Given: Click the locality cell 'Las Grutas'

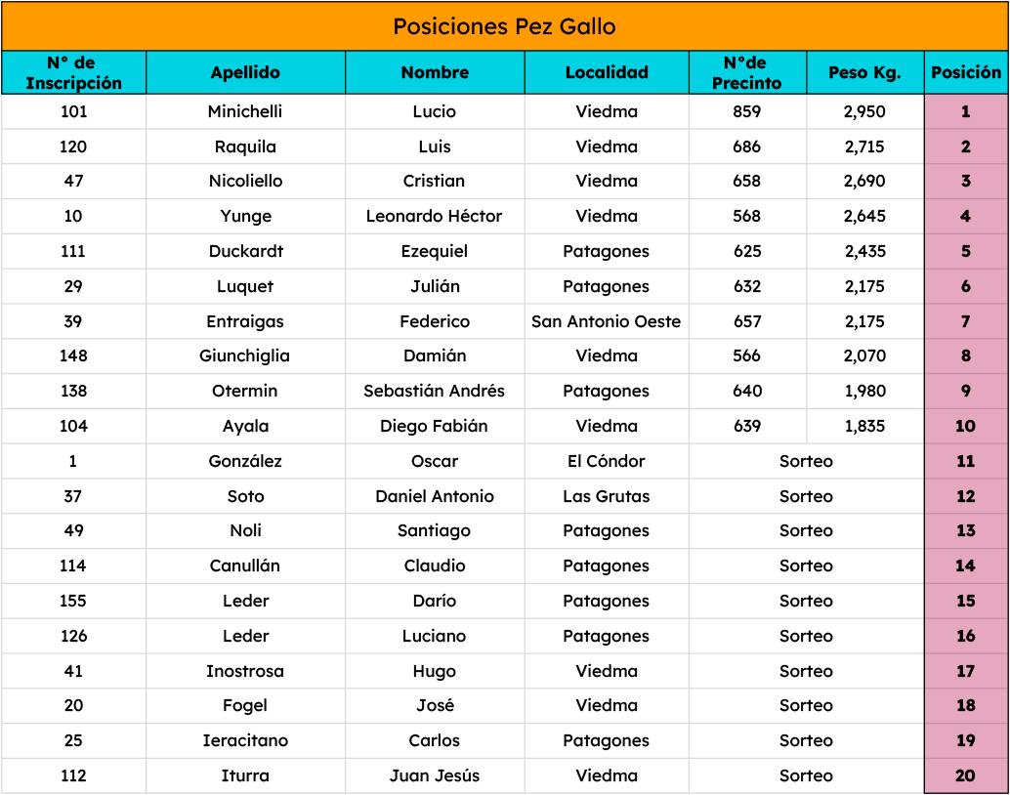Looking at the screenshot, I should click(607, 496).
